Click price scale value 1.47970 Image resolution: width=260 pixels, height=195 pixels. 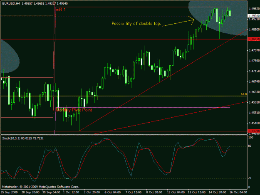tap(254, 50)
